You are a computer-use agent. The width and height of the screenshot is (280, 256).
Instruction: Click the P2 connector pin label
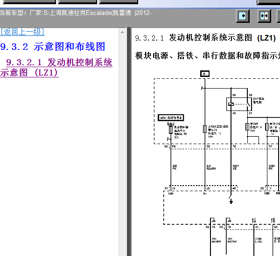pos(234,146)
